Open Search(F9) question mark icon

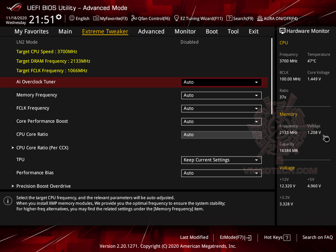tap(229, 18)
